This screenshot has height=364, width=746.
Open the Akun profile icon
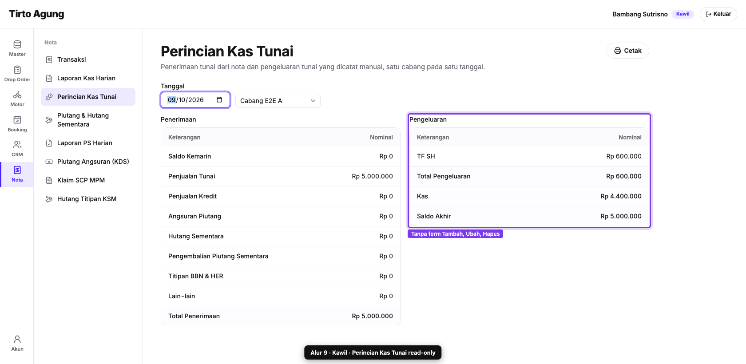click(x=17, y=339)
